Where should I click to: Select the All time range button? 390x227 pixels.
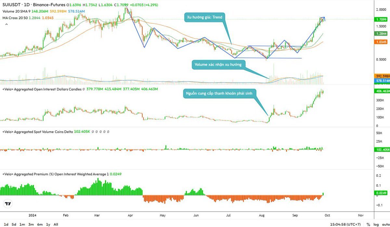pyautogui.click(x=56, y=224)
